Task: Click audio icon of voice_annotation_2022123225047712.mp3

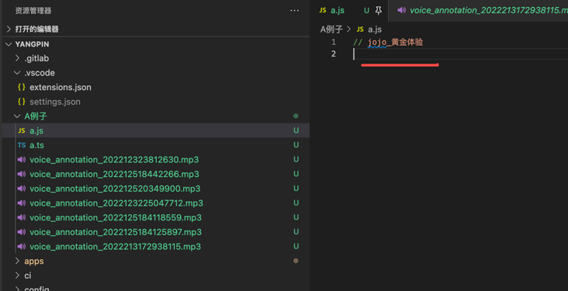Action: [x=22, y=203]
